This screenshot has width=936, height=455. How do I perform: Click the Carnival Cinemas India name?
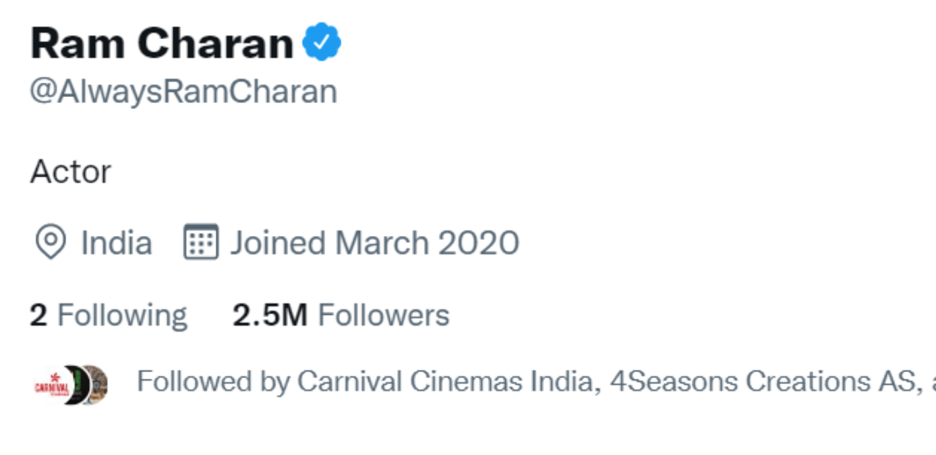447,382
